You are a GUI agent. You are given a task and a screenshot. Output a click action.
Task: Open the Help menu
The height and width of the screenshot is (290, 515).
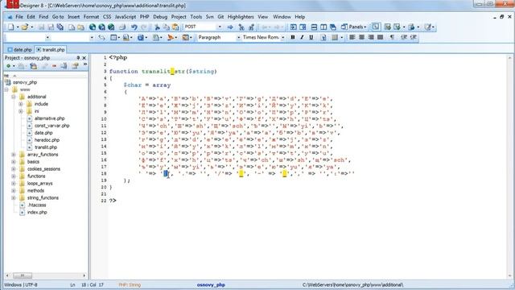[300, 17]
